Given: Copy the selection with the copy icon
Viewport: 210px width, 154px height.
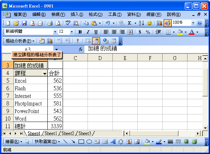Looking at the screenshot, I should (x=86, y=23).
